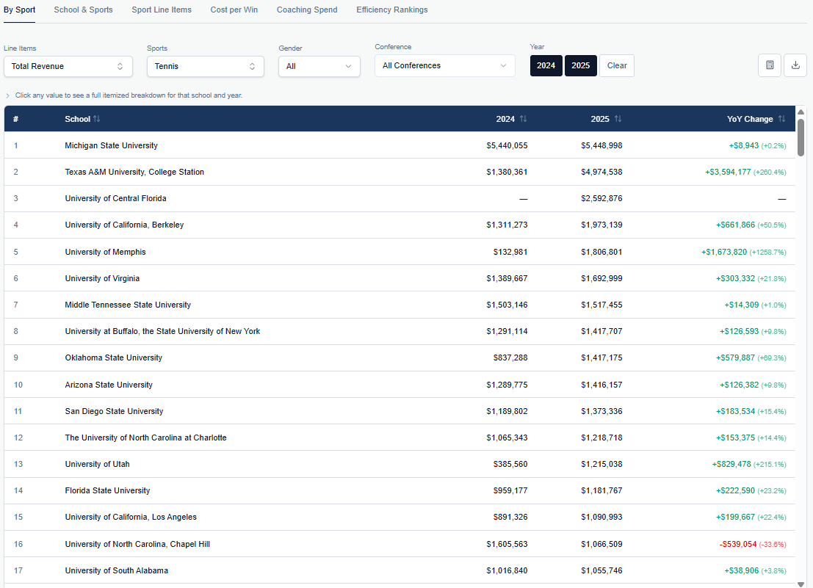Click South Alabama 2025 value $1,055,746
This screenshot has height=588, width=813.
click(x=601, y=570)
